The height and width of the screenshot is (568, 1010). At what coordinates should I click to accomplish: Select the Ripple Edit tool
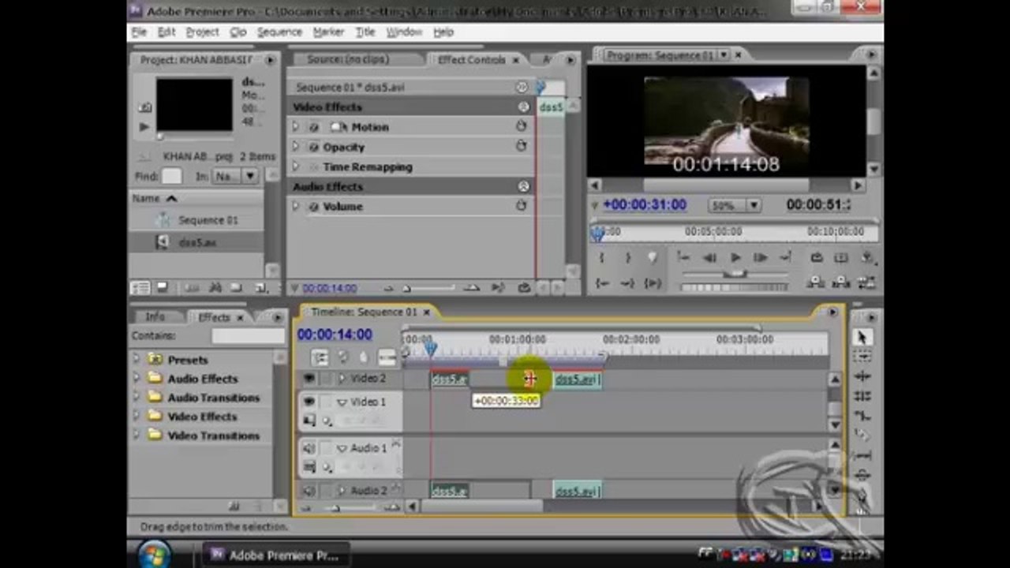click(x=862, y=377)
